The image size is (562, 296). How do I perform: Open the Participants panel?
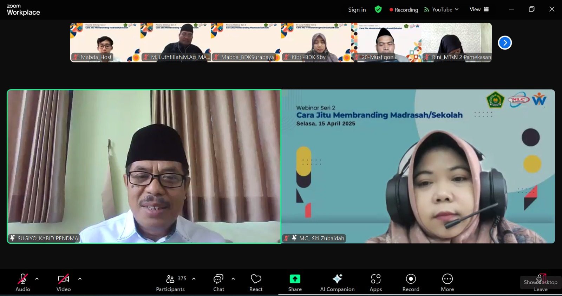170,283
